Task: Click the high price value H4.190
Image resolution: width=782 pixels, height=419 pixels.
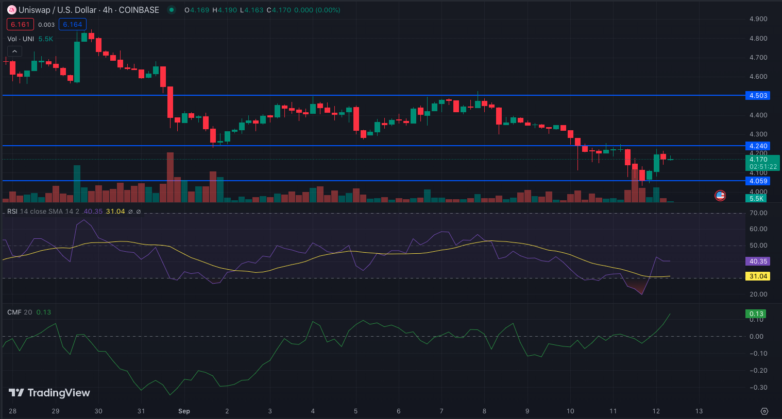Action: click(225, 10)
